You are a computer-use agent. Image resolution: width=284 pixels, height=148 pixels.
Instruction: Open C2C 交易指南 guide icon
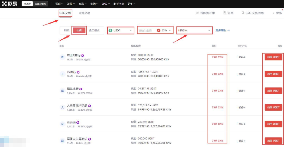tap(243, 13)
